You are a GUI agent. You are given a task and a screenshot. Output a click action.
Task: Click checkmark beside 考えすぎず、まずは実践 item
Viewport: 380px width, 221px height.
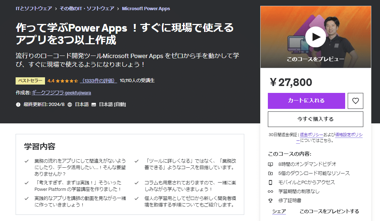(26, 183)
